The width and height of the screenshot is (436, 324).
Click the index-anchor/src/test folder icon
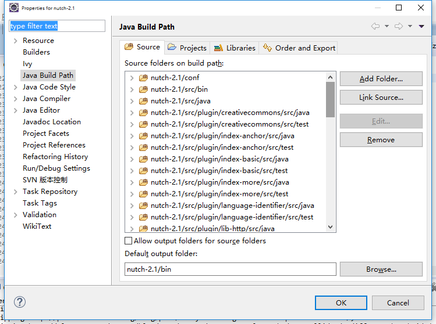(143, 147)
